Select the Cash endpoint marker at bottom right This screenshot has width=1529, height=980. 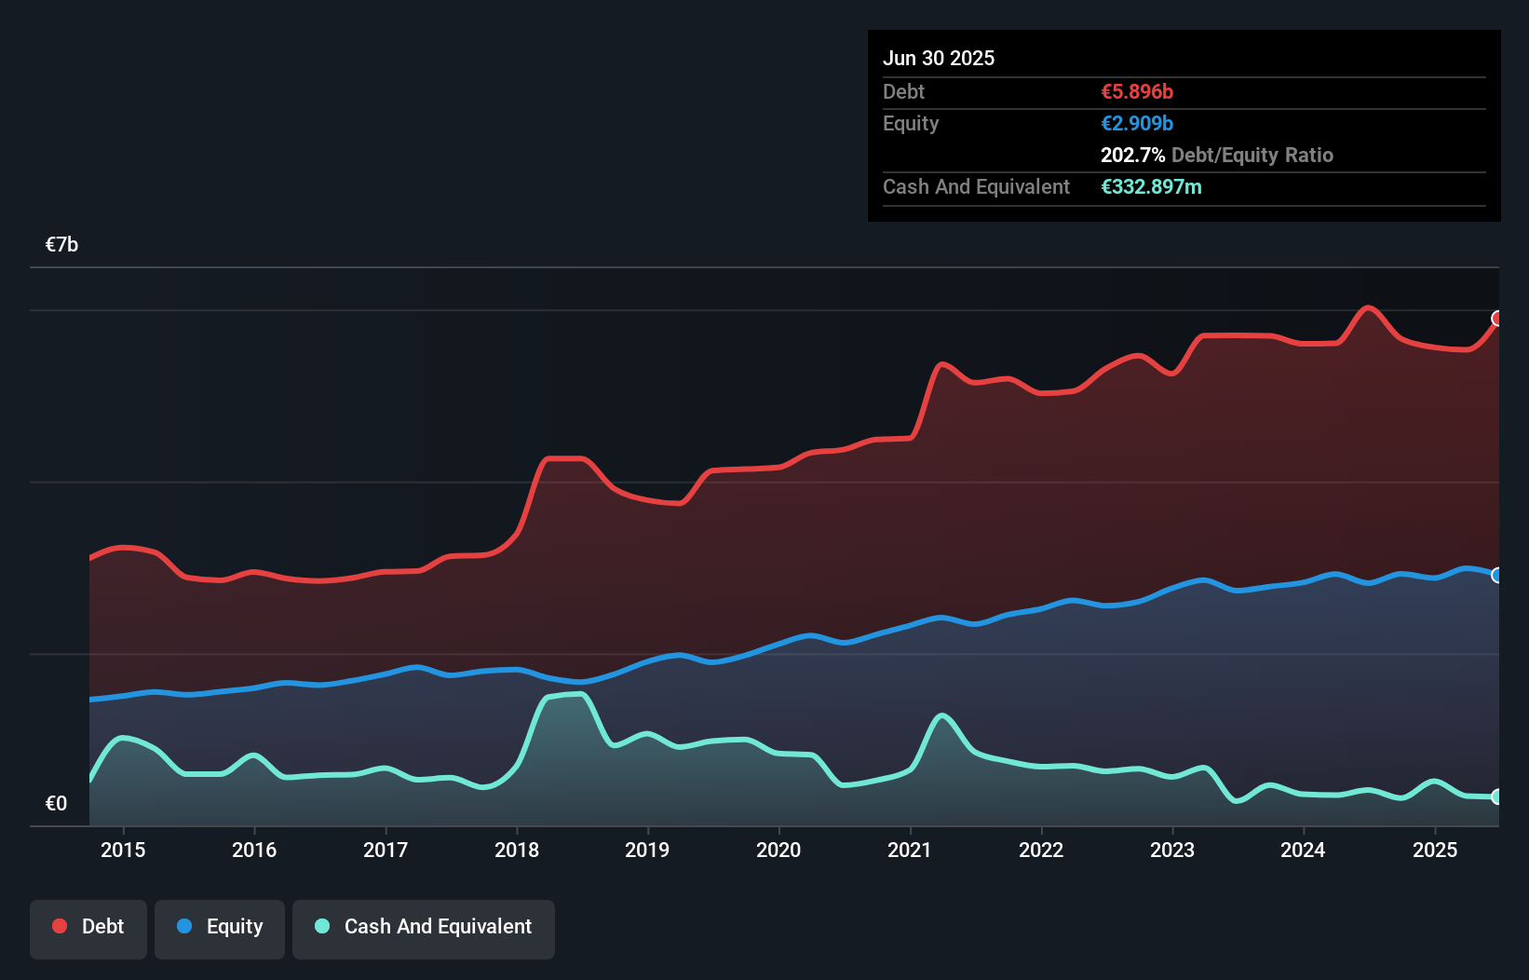click(1497, 797)
